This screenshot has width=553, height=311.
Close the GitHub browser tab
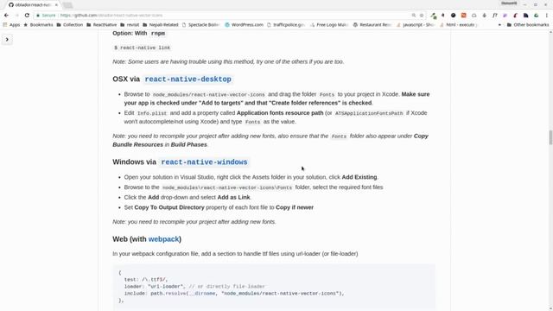pos(56,5)
